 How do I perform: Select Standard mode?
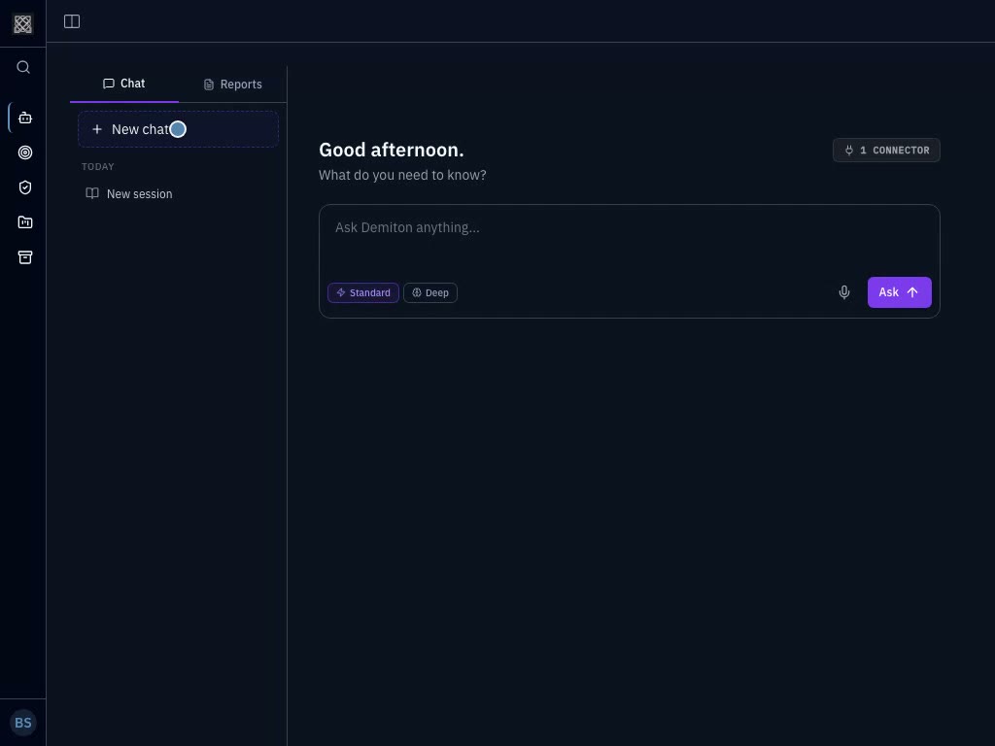click(x=363, y=292)
